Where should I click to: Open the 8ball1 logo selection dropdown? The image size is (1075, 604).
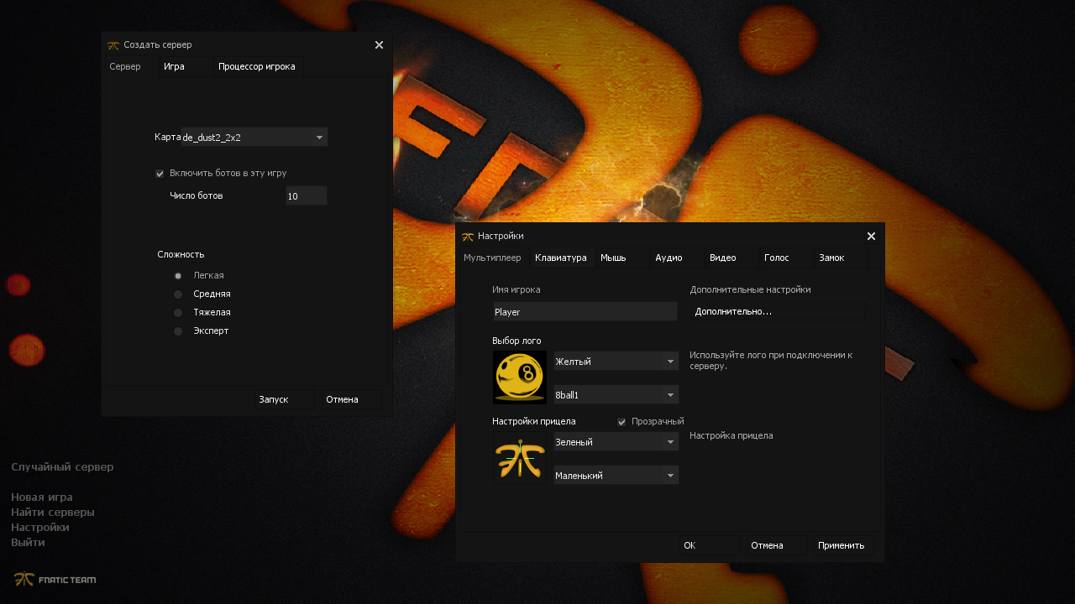pyautogui.click(x=616, y=395)
